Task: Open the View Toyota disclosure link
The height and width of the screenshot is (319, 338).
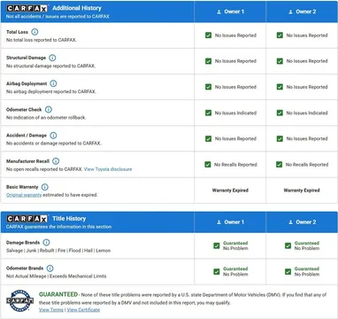Action: 108,169
